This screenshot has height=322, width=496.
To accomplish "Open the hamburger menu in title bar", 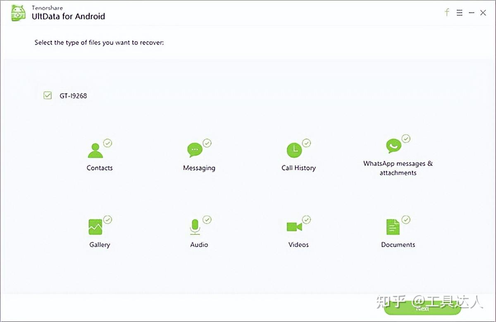I will point(459,13).
